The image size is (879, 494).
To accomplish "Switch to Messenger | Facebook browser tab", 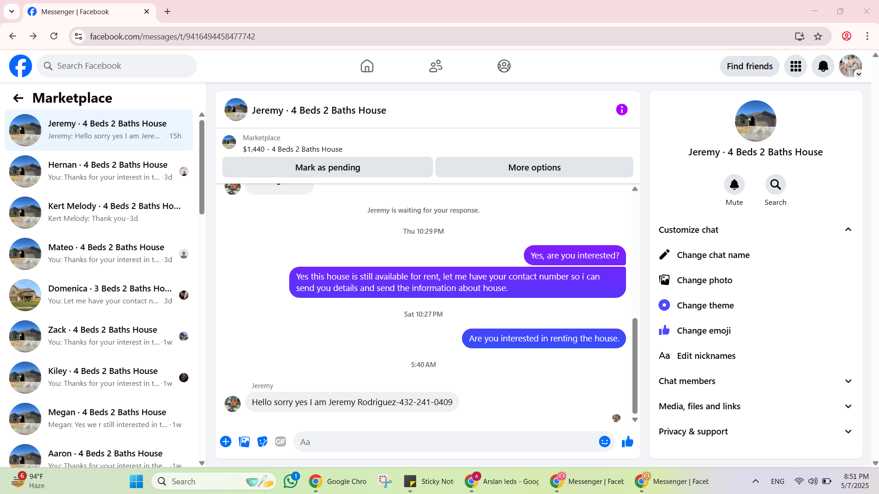I will pos(89,11).
